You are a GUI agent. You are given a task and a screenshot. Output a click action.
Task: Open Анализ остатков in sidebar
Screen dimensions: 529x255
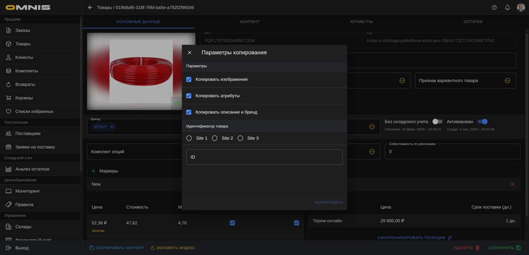(x=32, y=169)
